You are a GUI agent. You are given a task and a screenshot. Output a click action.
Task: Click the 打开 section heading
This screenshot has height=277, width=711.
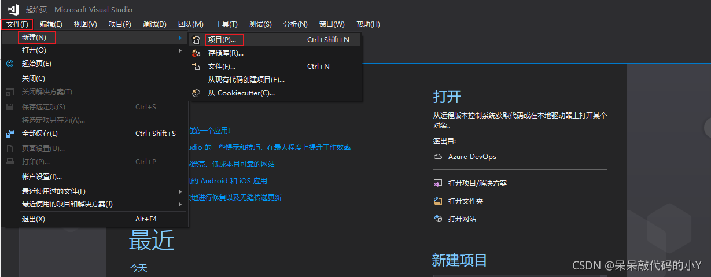pyautogui.click(x=447, y=97)
